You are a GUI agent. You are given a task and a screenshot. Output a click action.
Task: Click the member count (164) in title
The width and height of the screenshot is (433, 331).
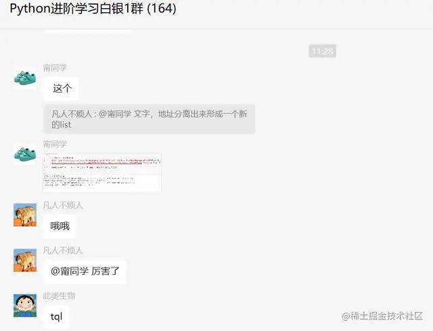click(162, 8)
